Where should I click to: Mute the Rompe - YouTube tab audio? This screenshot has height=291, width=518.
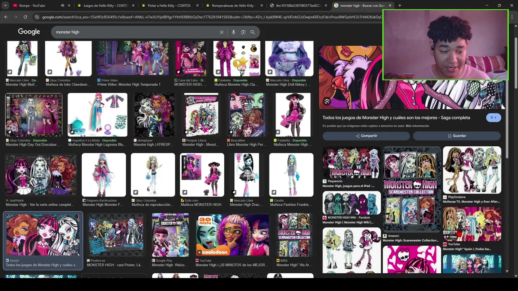62,6
